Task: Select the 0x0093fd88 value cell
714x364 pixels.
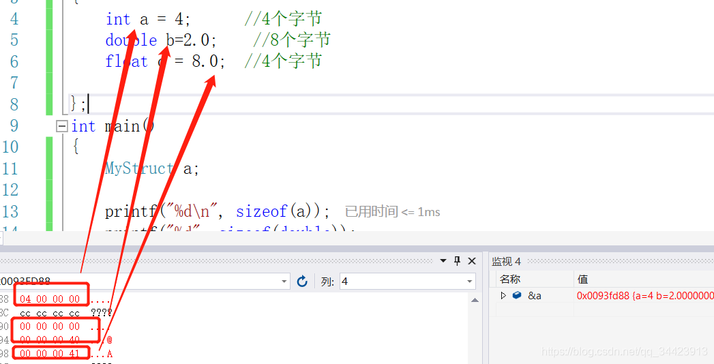Action: click(645, 296)
